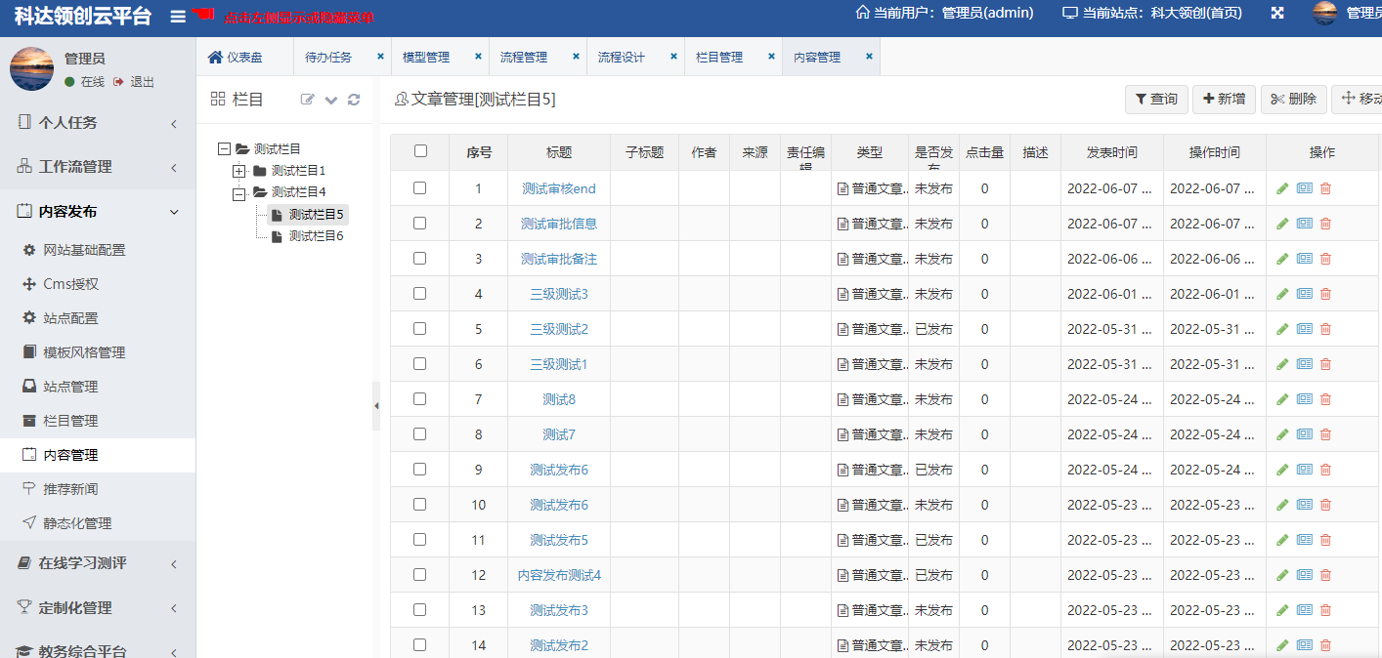Preview article 测试审核end with card icon
Viewport: 1382px width, 658px height.
tap(1304, 188)
